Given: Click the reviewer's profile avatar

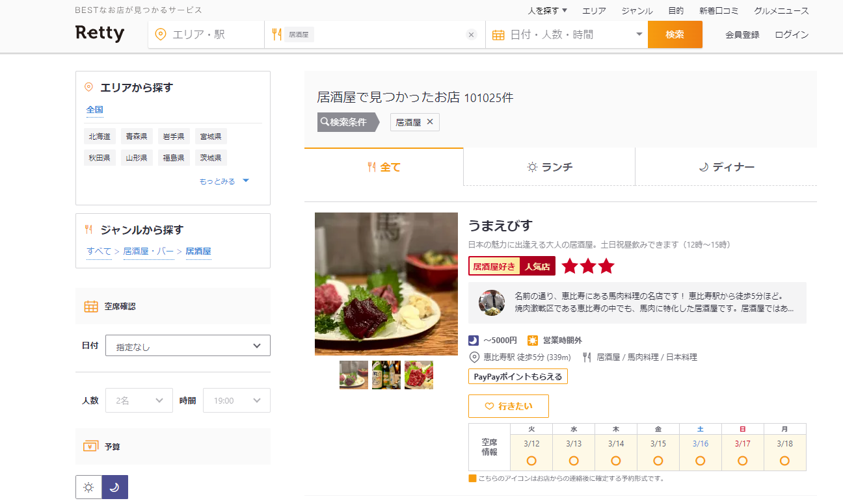Looking at the screenshot, I should point(492,303).
